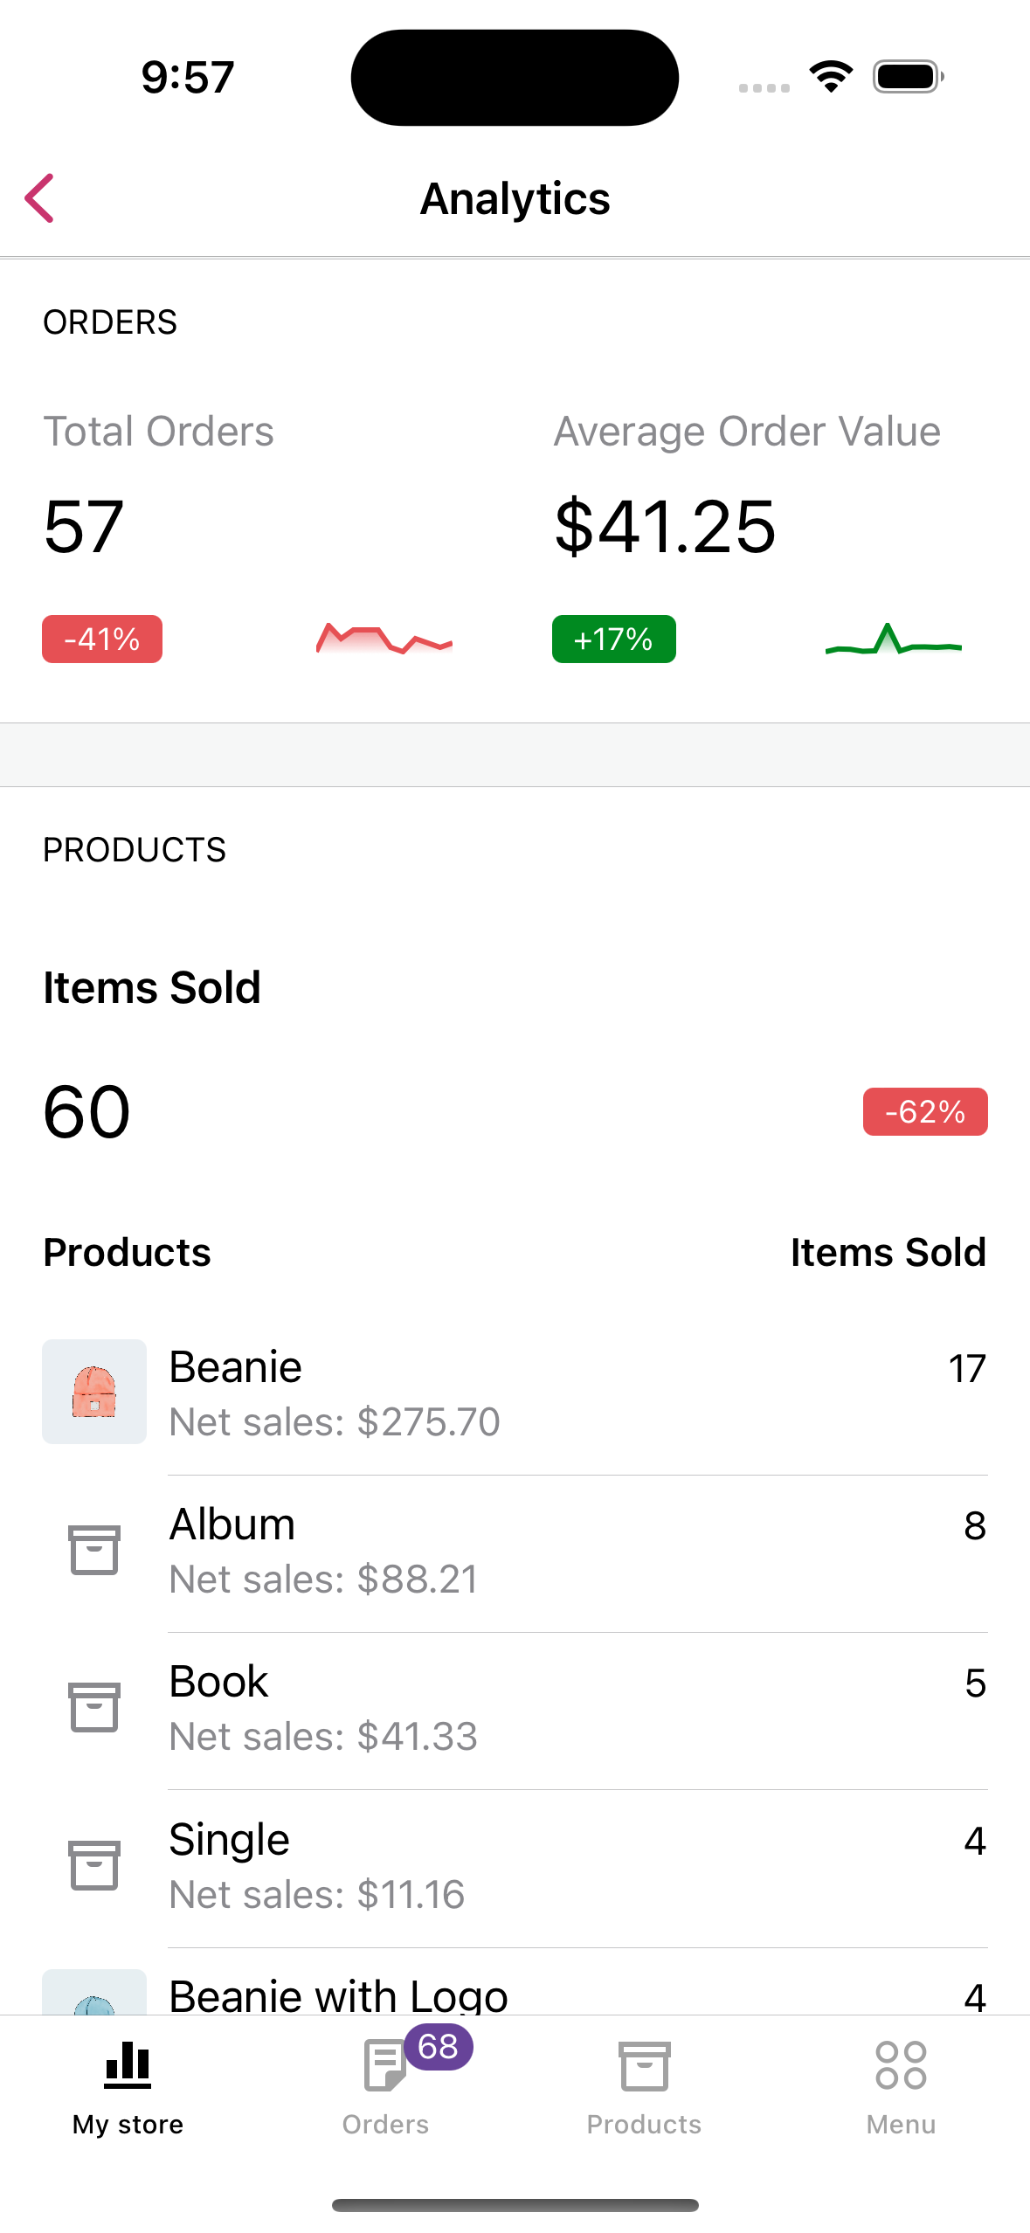This screenshot has height=2233, width=1030.
Task: Open the Products tab icon
Action: point(644,2067)
